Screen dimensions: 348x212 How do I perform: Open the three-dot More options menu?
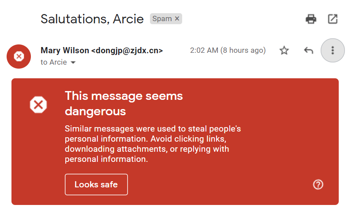[333, 51]
